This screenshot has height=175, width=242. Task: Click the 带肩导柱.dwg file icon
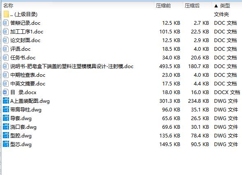point(6,109)
